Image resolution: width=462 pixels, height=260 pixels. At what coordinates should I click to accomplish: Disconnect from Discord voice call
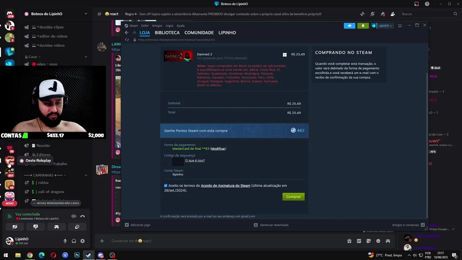[x=82, y=216]
